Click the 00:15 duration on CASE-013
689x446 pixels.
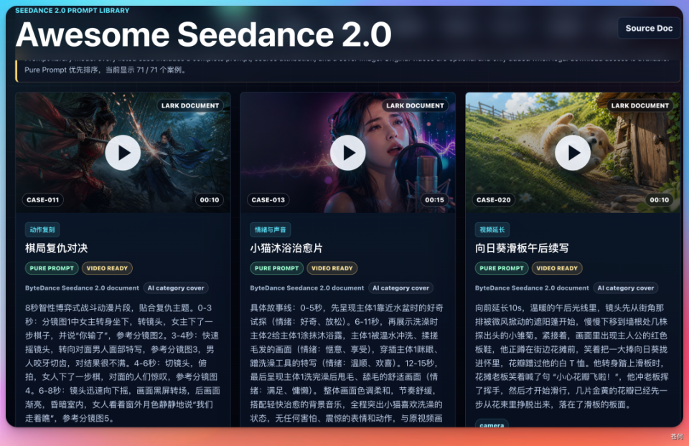[435, 200]
